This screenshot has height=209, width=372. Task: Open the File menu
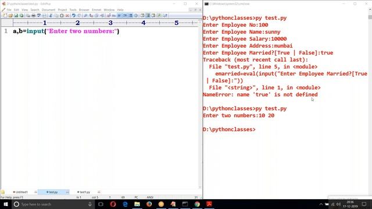tap(9, 10)
